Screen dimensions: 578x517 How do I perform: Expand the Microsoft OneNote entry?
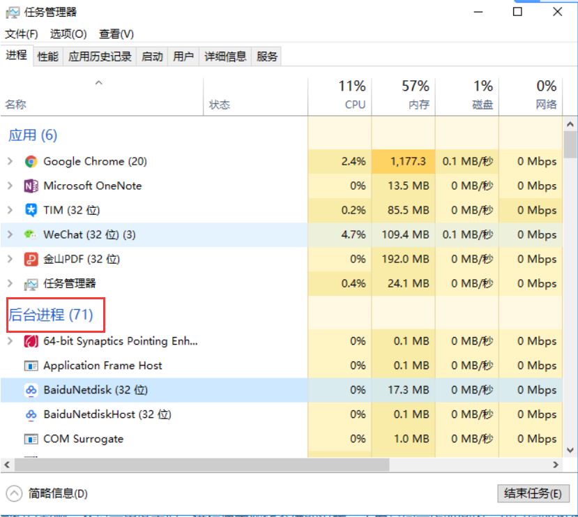[10, 186]
